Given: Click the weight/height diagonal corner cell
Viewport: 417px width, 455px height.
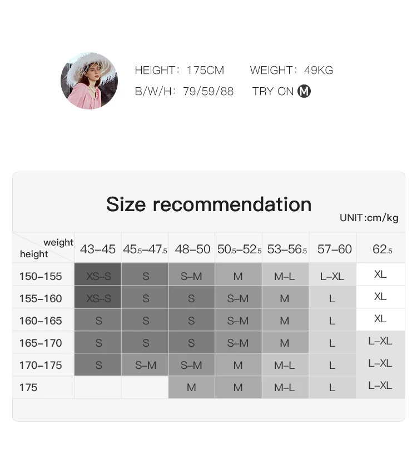Looking at the screenshot, I should pos(43,248).
